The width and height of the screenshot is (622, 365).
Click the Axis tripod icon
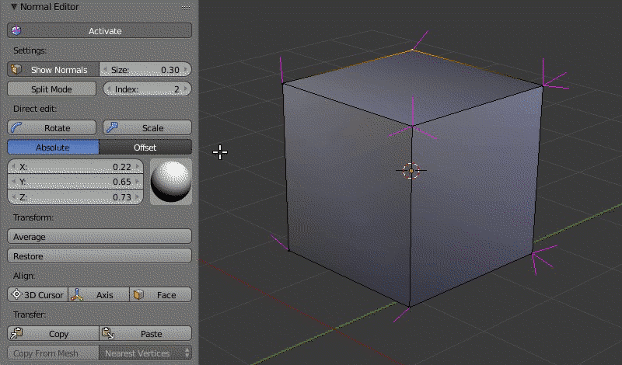tap(77, 294)
